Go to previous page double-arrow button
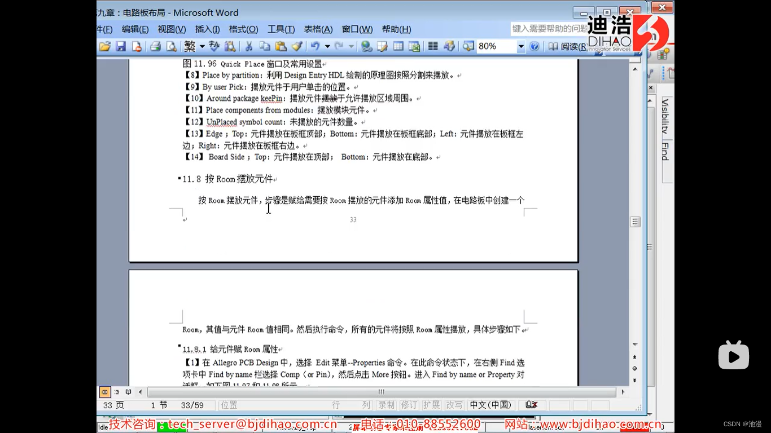Viewport: 771px width, 433px height. (635, 357)
